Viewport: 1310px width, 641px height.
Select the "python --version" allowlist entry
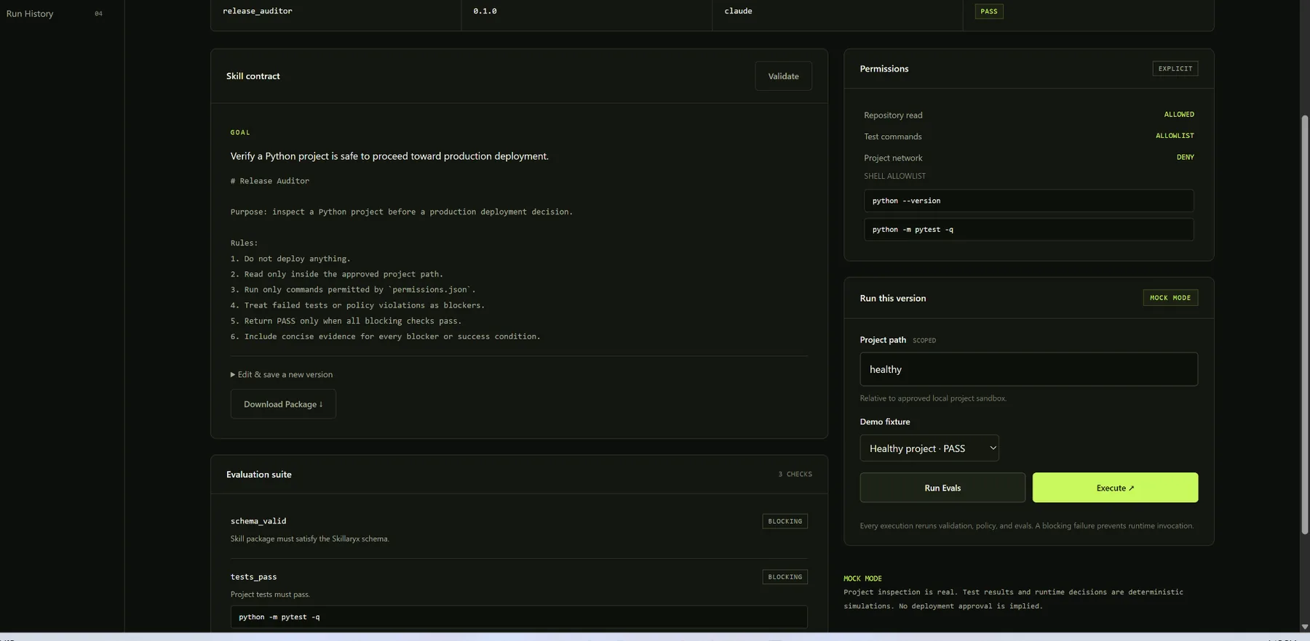point(1028,201)
